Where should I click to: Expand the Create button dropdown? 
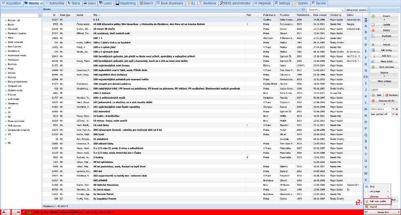(385, 19)
